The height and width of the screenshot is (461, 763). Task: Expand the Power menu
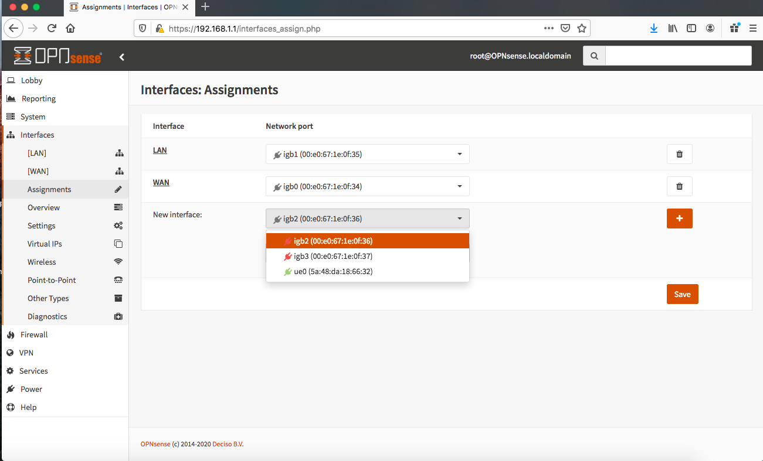[65, 389]
